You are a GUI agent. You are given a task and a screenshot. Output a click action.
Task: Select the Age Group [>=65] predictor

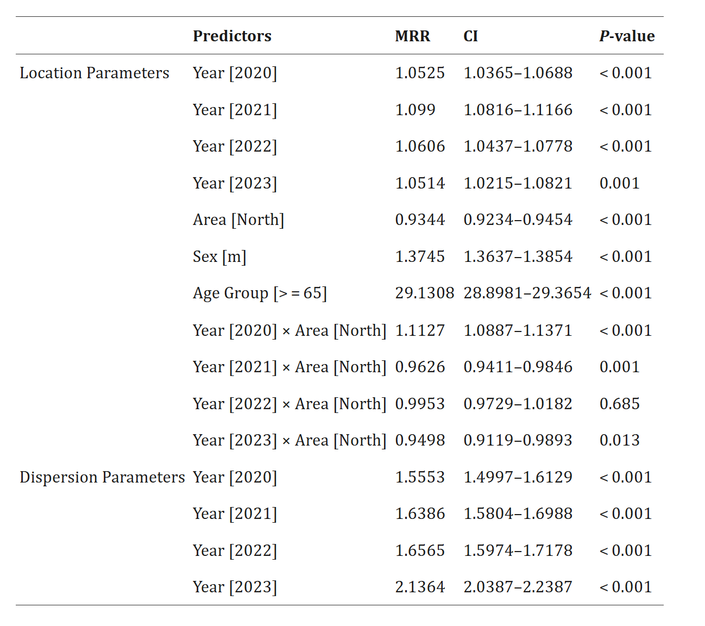(x=260, y=293)
